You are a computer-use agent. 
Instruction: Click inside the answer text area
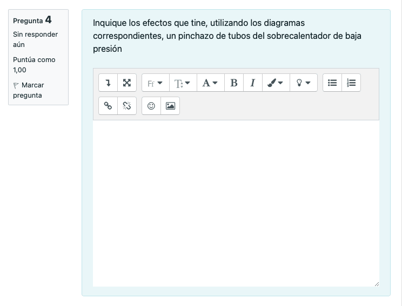236,203
